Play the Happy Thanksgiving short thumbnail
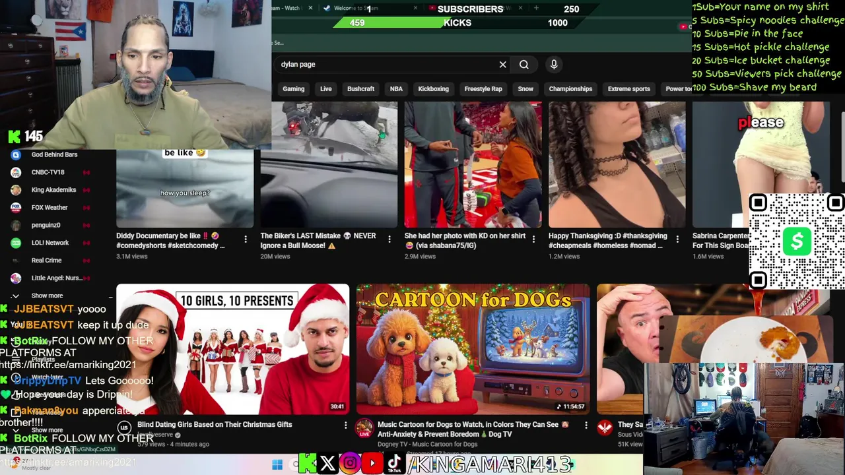Screen dimensions: 845x475 click(x=617, y=165)
